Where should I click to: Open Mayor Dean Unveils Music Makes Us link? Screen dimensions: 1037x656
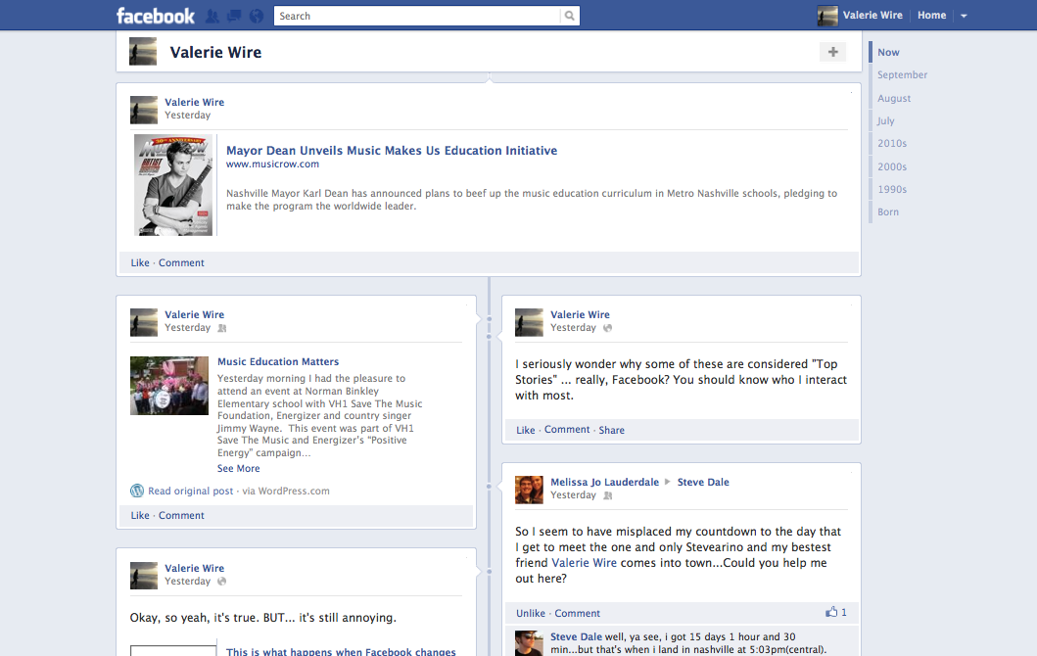[392, 151]
